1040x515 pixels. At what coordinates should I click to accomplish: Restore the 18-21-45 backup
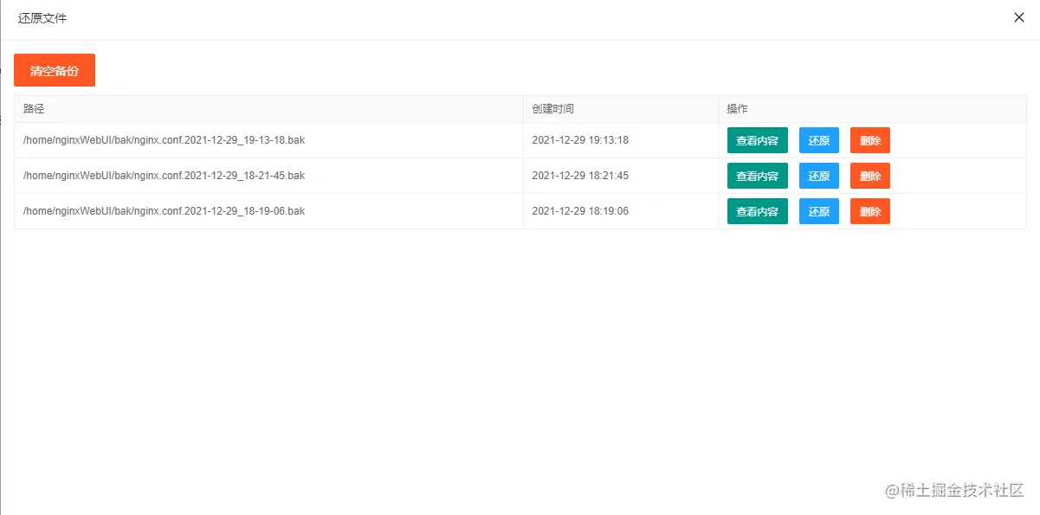(818, 175)
